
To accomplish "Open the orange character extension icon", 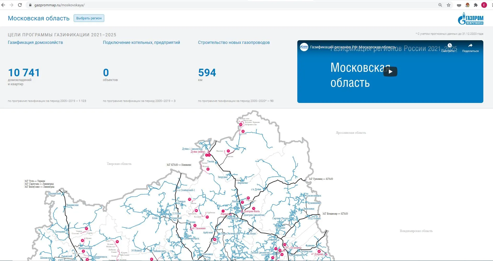I will tap(467, 5).
